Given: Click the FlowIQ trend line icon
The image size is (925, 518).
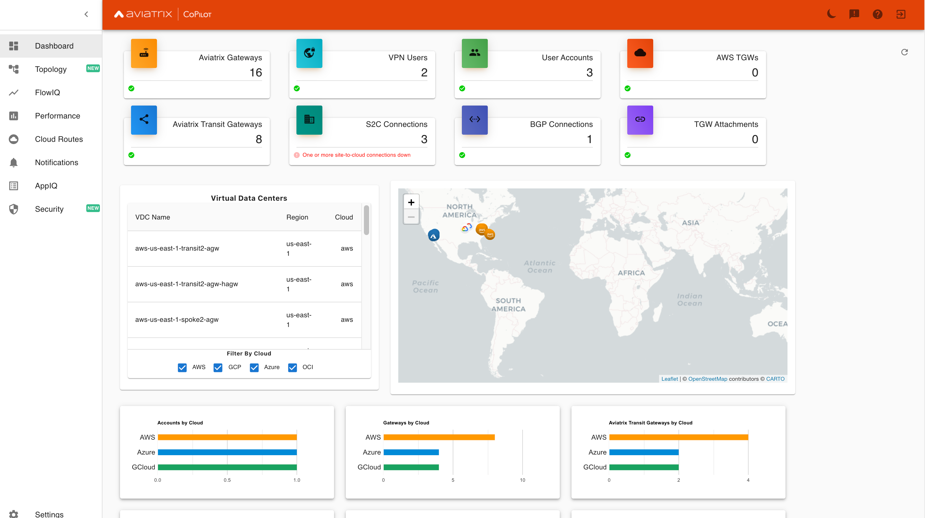Looking at the screenshot, I should click(x=14, y=93).
